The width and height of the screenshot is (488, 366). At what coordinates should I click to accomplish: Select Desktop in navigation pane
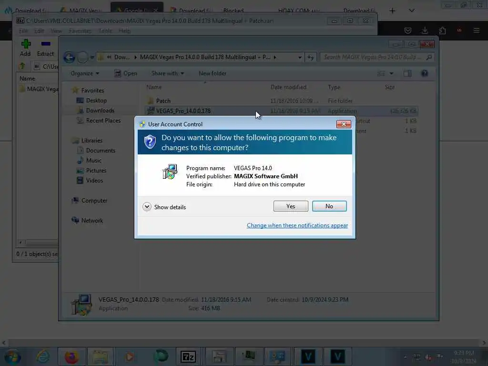coord(96,101)
